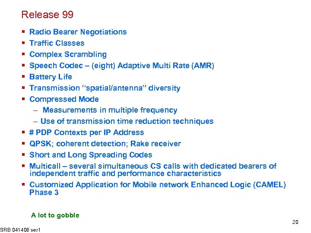Select the Speech Codec AMR bullet line

click(121, 66)
